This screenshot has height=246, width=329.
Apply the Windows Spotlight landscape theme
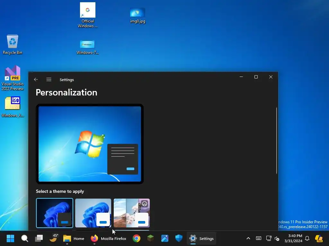click(132, 213)
